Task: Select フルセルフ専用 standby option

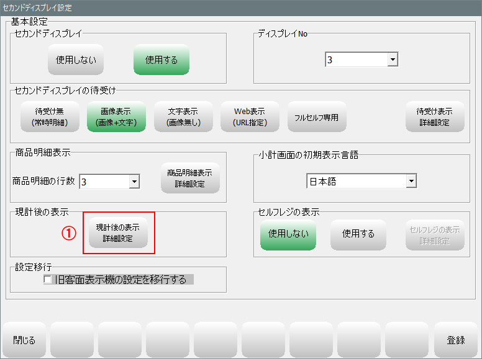Action: (x=317, y=117)
